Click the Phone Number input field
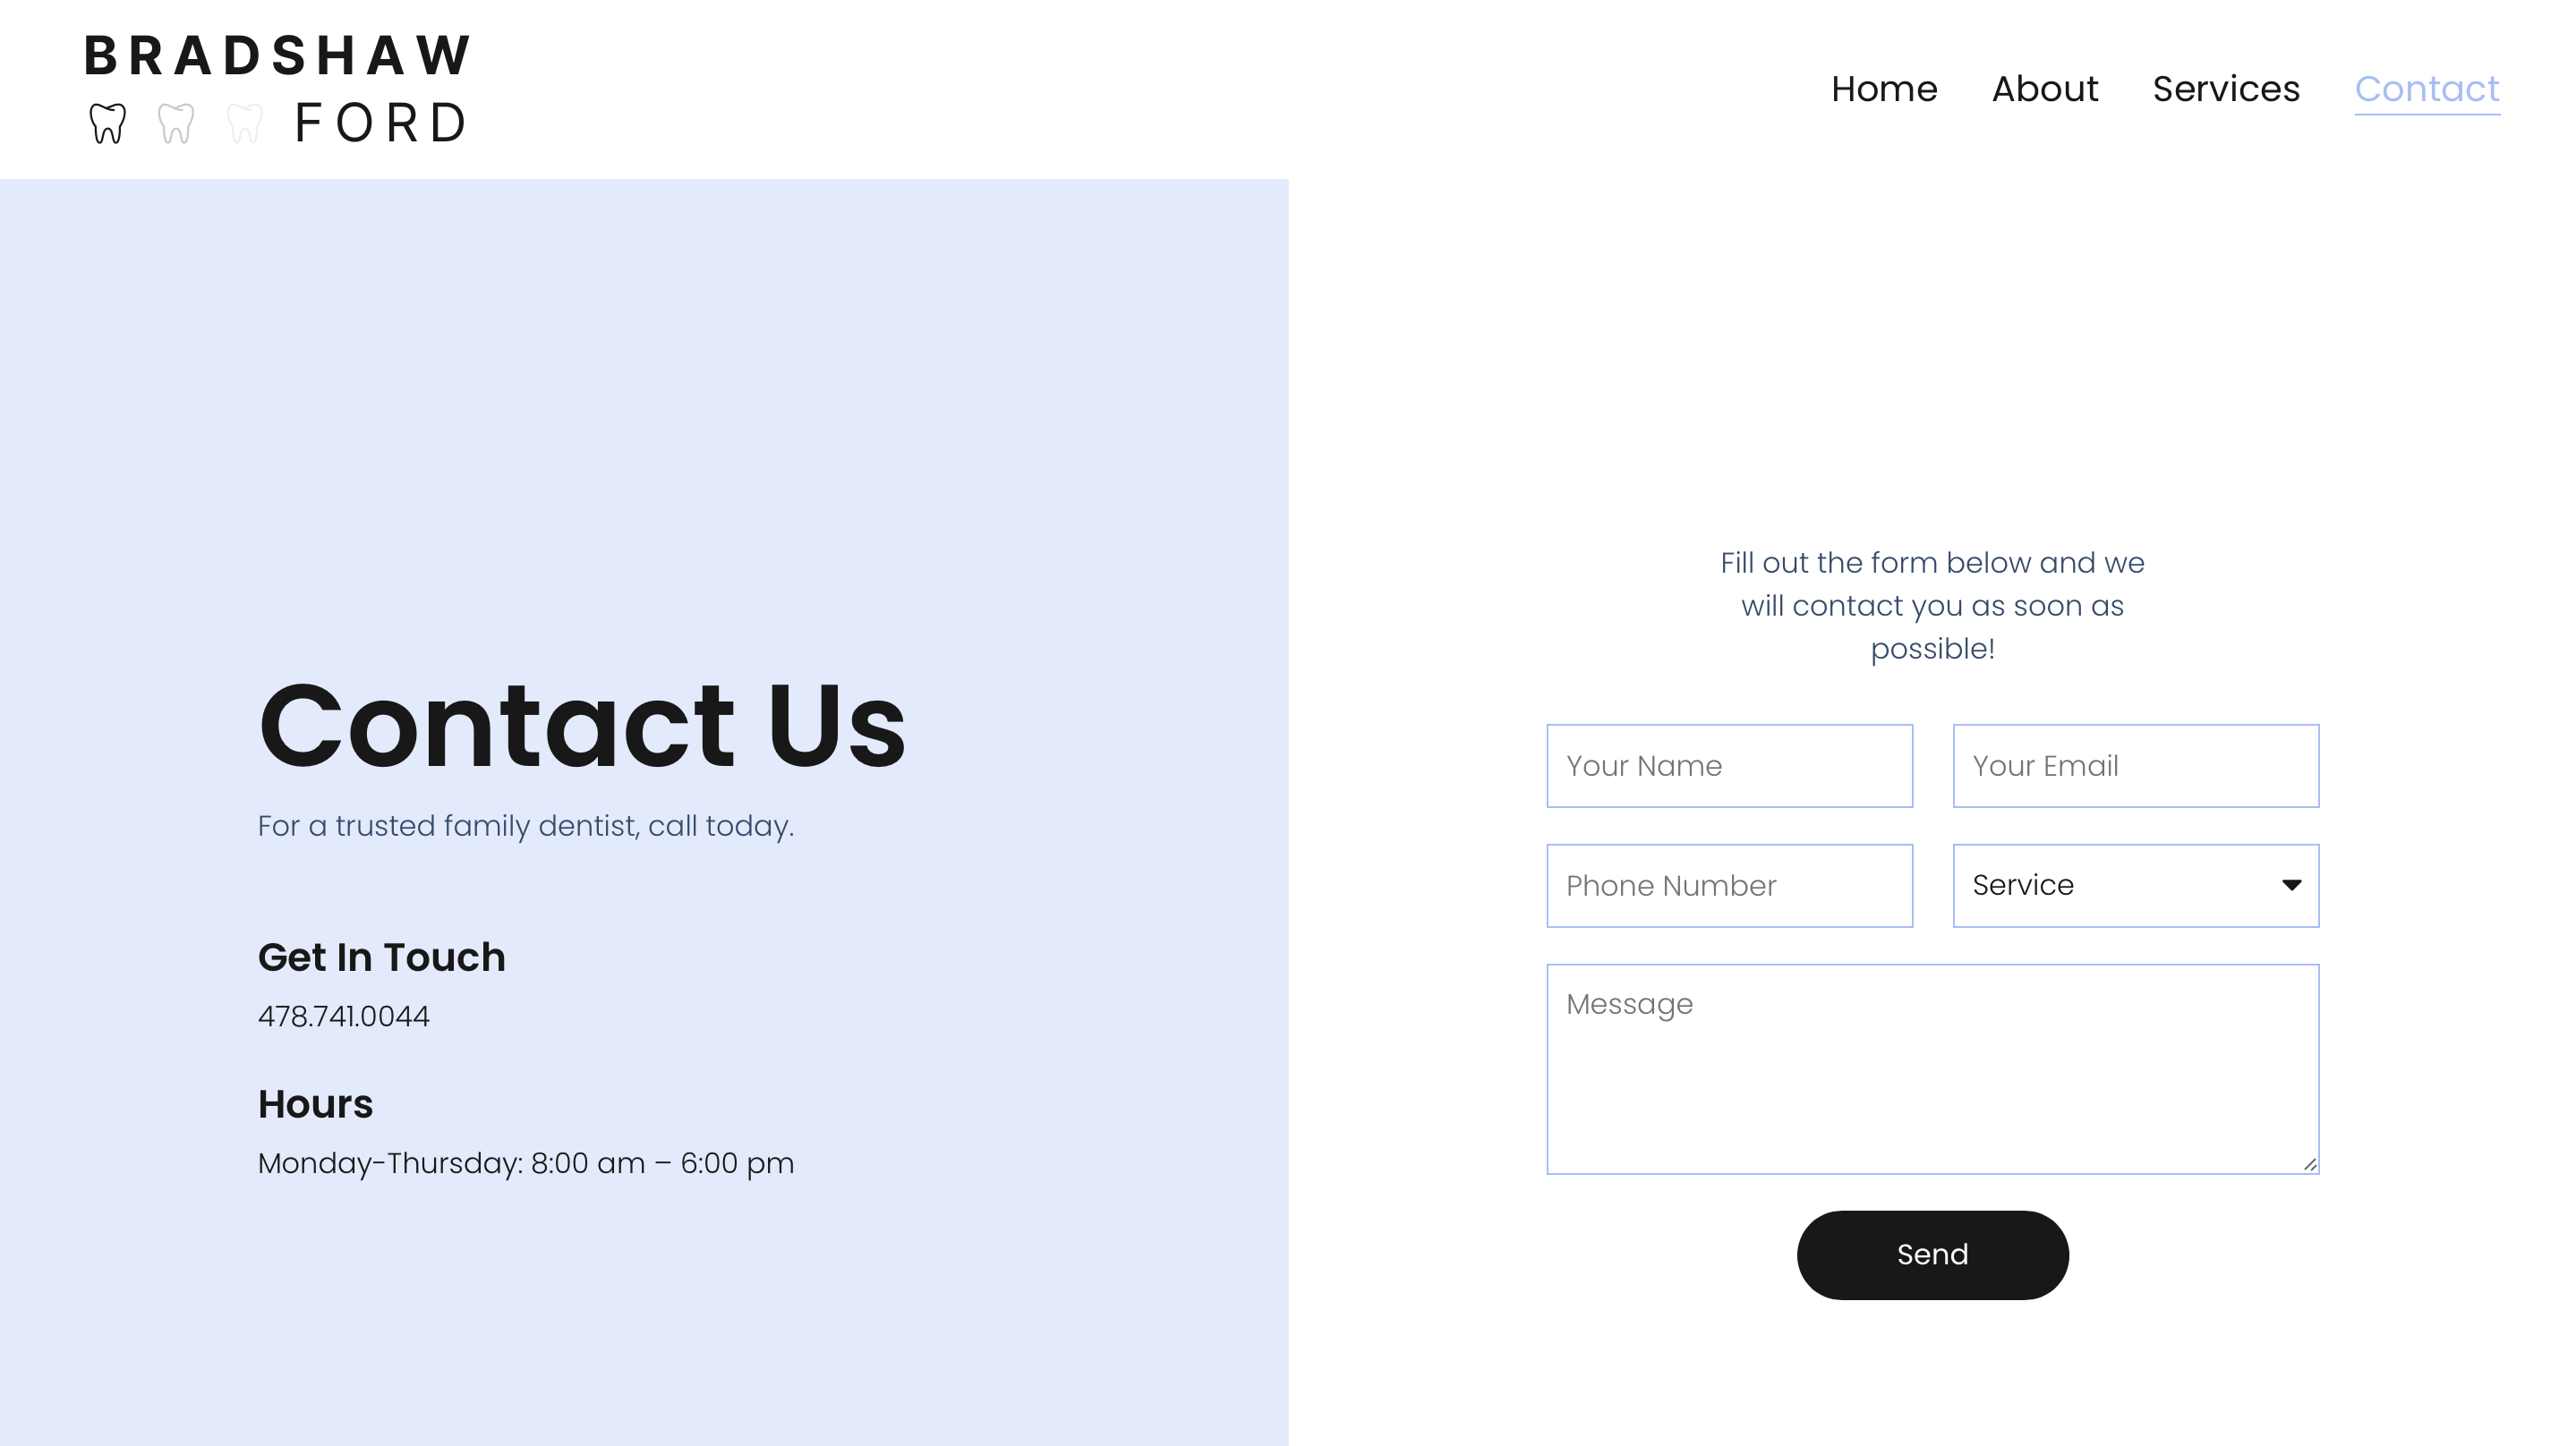This screenshot has width=2576, height=1446. click(1728, 884)
